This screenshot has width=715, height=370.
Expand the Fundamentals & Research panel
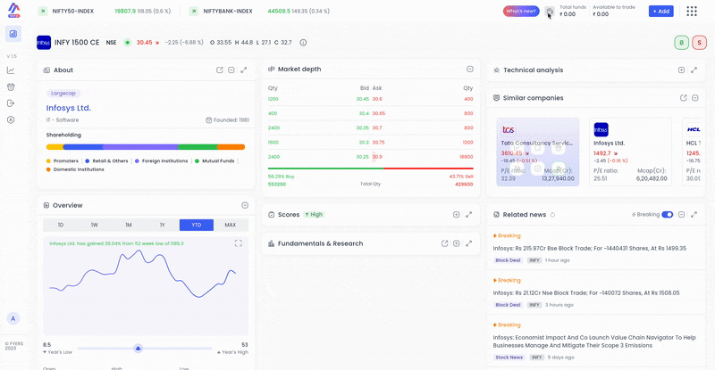tap(456, 243)
